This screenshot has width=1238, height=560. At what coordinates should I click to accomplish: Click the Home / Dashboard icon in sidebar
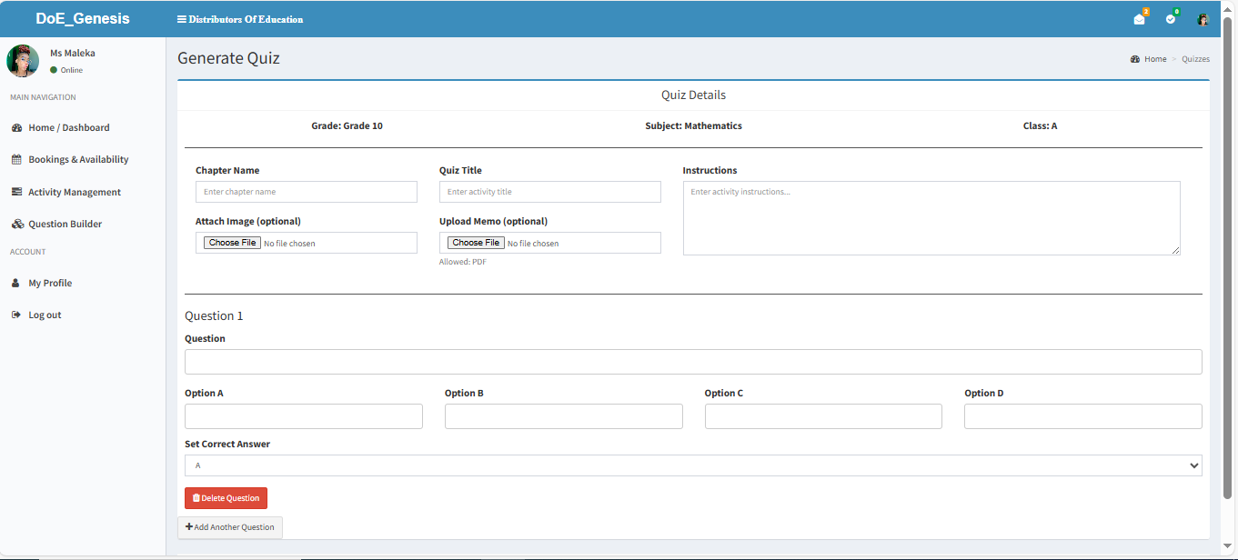click(x=16, y=128)
